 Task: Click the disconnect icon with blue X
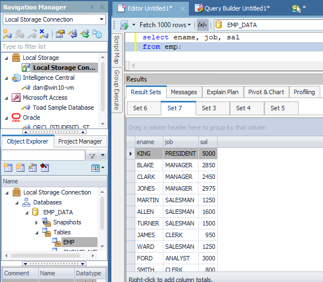(x=44, y=34)
